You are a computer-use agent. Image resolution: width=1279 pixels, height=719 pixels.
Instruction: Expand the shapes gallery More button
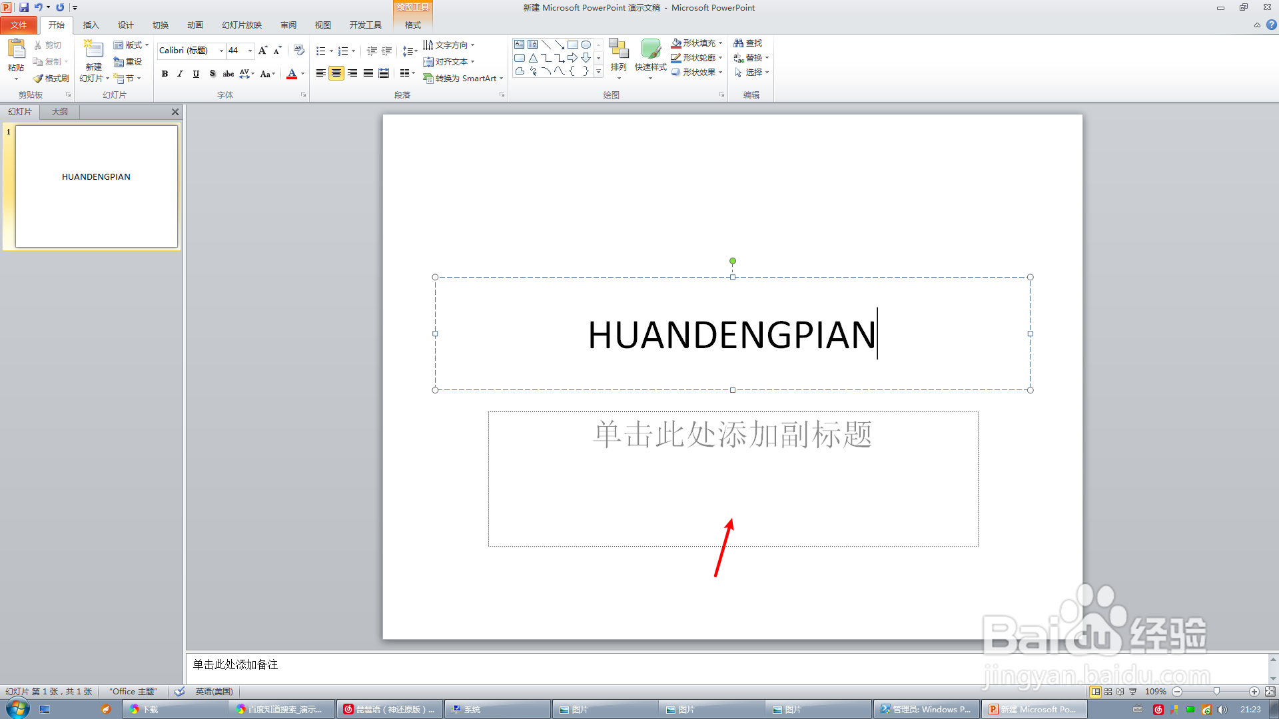point(598,71)
